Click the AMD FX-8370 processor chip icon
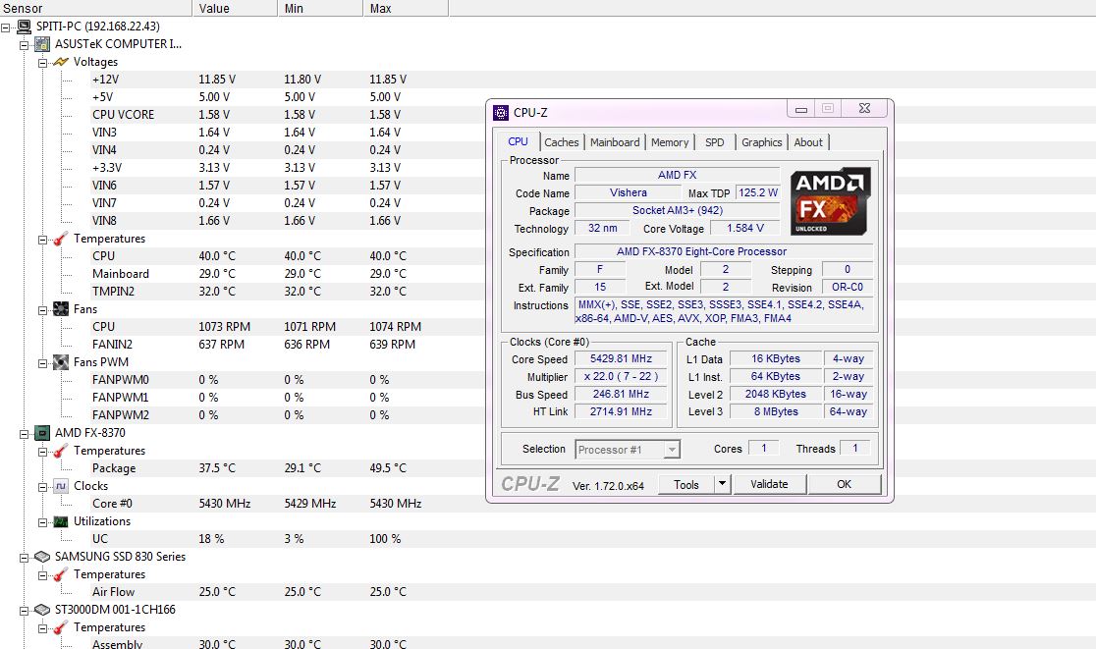Viewport: 1096px width, 649px height. (42, 432)
